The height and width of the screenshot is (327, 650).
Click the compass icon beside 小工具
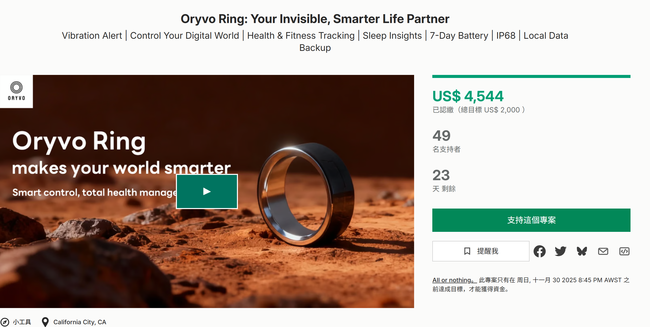[x=5, y=322]
